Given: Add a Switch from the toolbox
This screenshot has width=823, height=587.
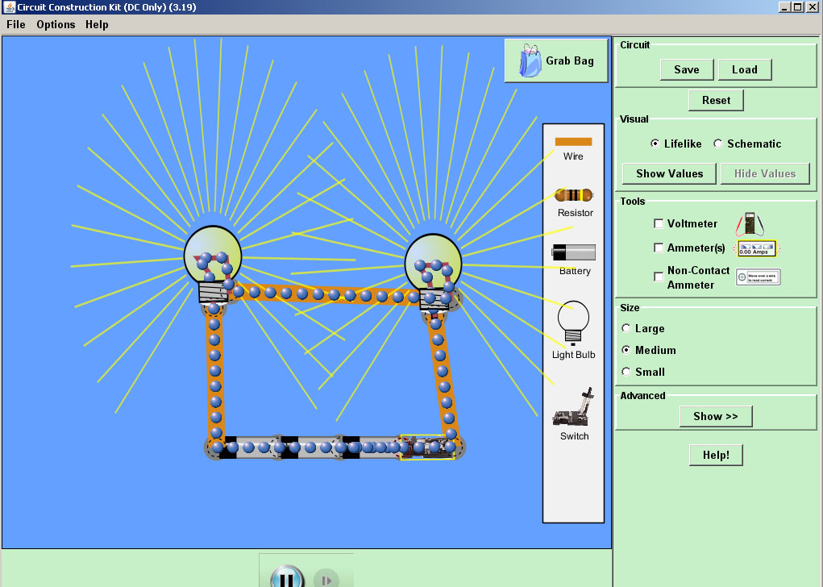Looking at the screenshot, I should tap(572, 413).
